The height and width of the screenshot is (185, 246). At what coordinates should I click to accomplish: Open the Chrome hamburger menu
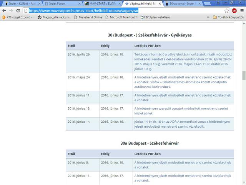[x=241, y=11]
